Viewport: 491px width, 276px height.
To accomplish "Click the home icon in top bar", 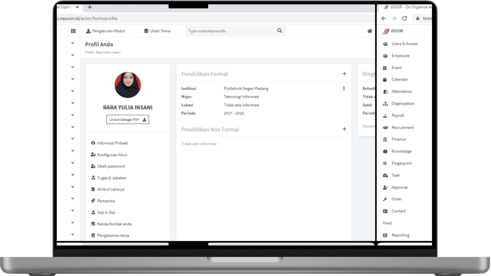I will 369,31.
